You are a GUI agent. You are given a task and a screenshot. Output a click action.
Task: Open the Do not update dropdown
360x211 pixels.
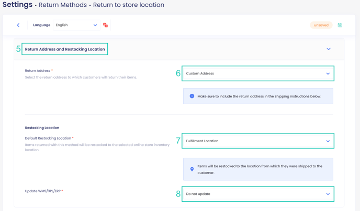point(257,194)
